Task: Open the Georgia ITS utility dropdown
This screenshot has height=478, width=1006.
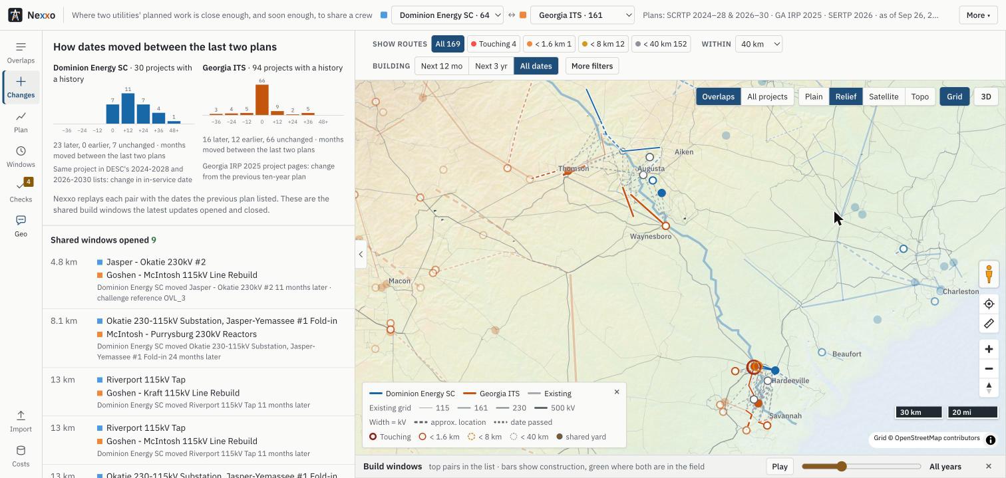Action: [x=582, y=15]
